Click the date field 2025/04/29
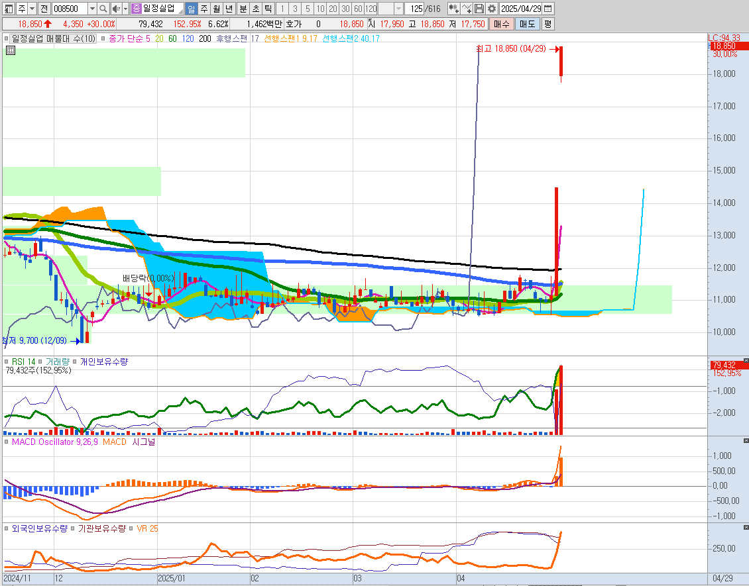Screen dimensions: 749x586 pos(521,9)
